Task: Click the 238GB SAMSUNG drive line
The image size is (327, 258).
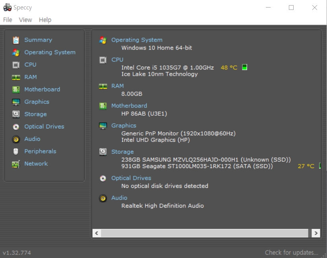Action: coord(206,160)
